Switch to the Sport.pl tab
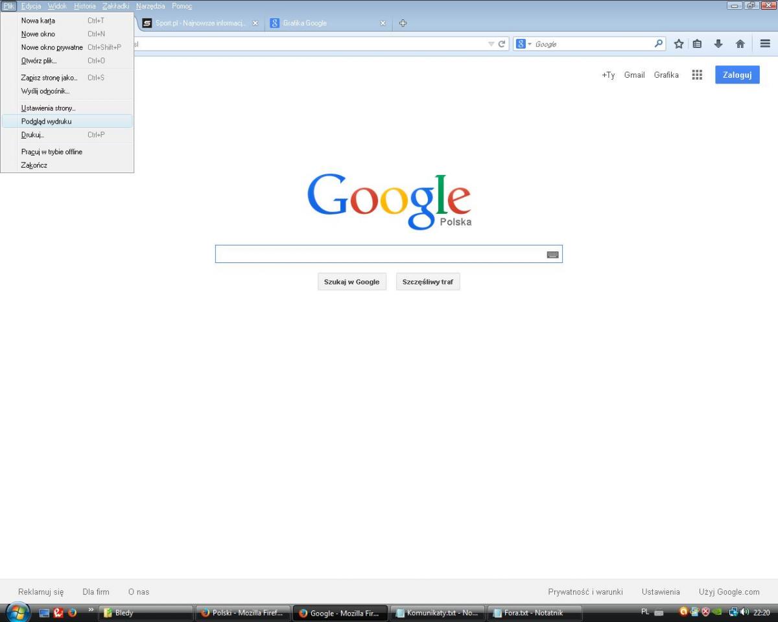 pos(200,23)
